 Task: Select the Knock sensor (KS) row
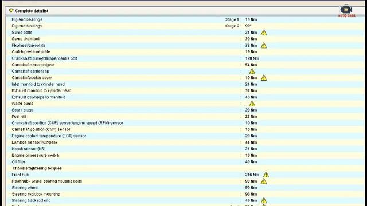(185, 149)
